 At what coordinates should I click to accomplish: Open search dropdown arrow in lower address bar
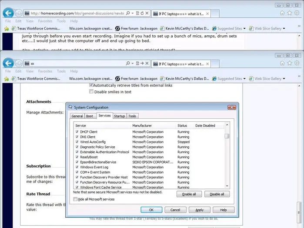tap(133, 63)
